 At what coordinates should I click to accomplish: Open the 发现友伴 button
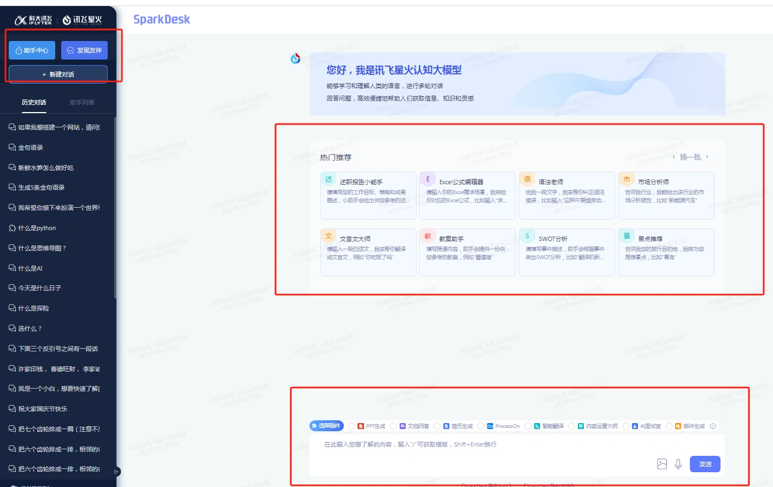tap(84, 50)
